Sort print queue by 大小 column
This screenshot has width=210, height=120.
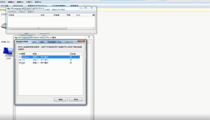(78, 15)
